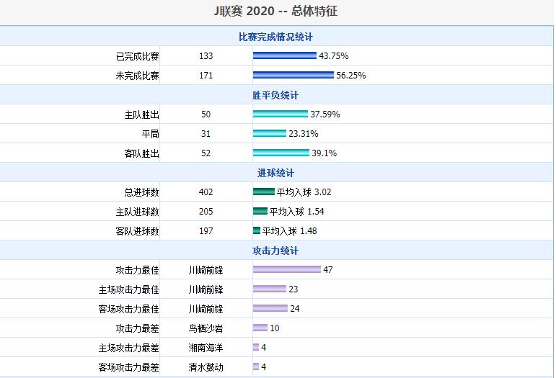556x378 pixels.
Task: Click the text '平均入球 1.48'
Action: [290, 231]
